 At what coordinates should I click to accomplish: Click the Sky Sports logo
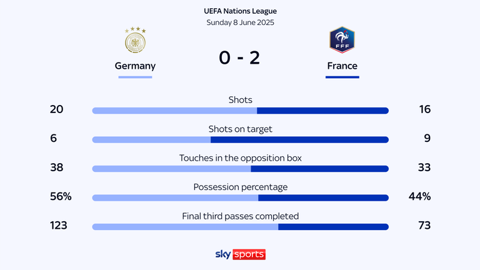pyautogui.click(x=240, y=254)
